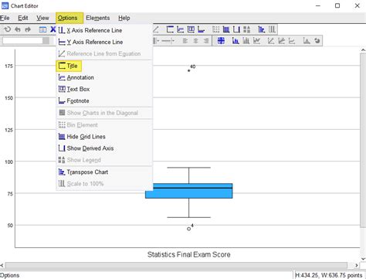Viewport: 366px width, 279px height.
Task: Click the Bin Element toolbar icon
Action: 216,29
